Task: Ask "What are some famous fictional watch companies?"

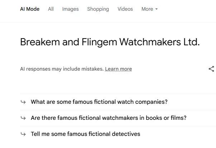Action: click(x=99, y=102)
